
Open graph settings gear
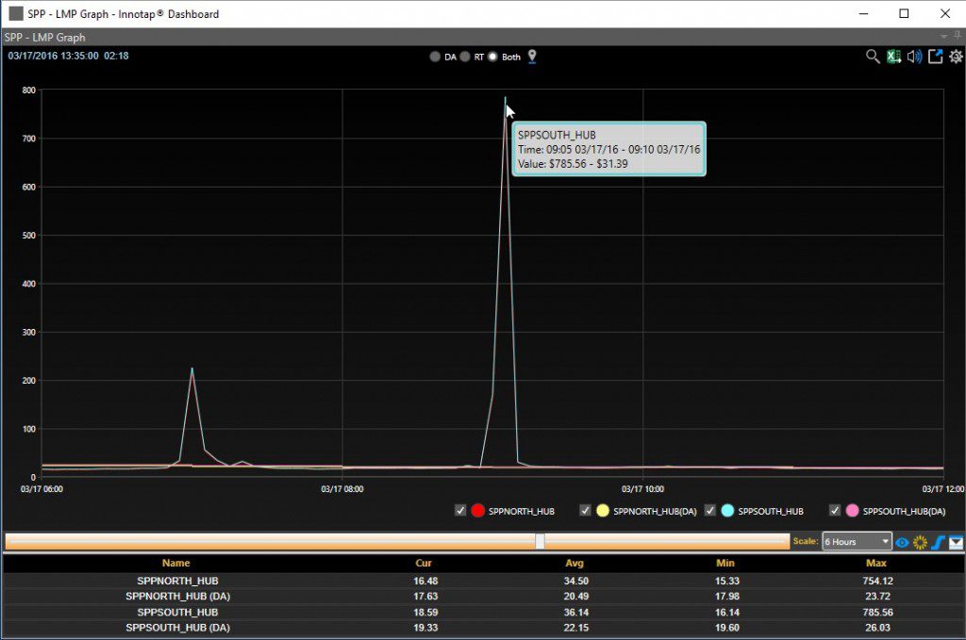956,57
